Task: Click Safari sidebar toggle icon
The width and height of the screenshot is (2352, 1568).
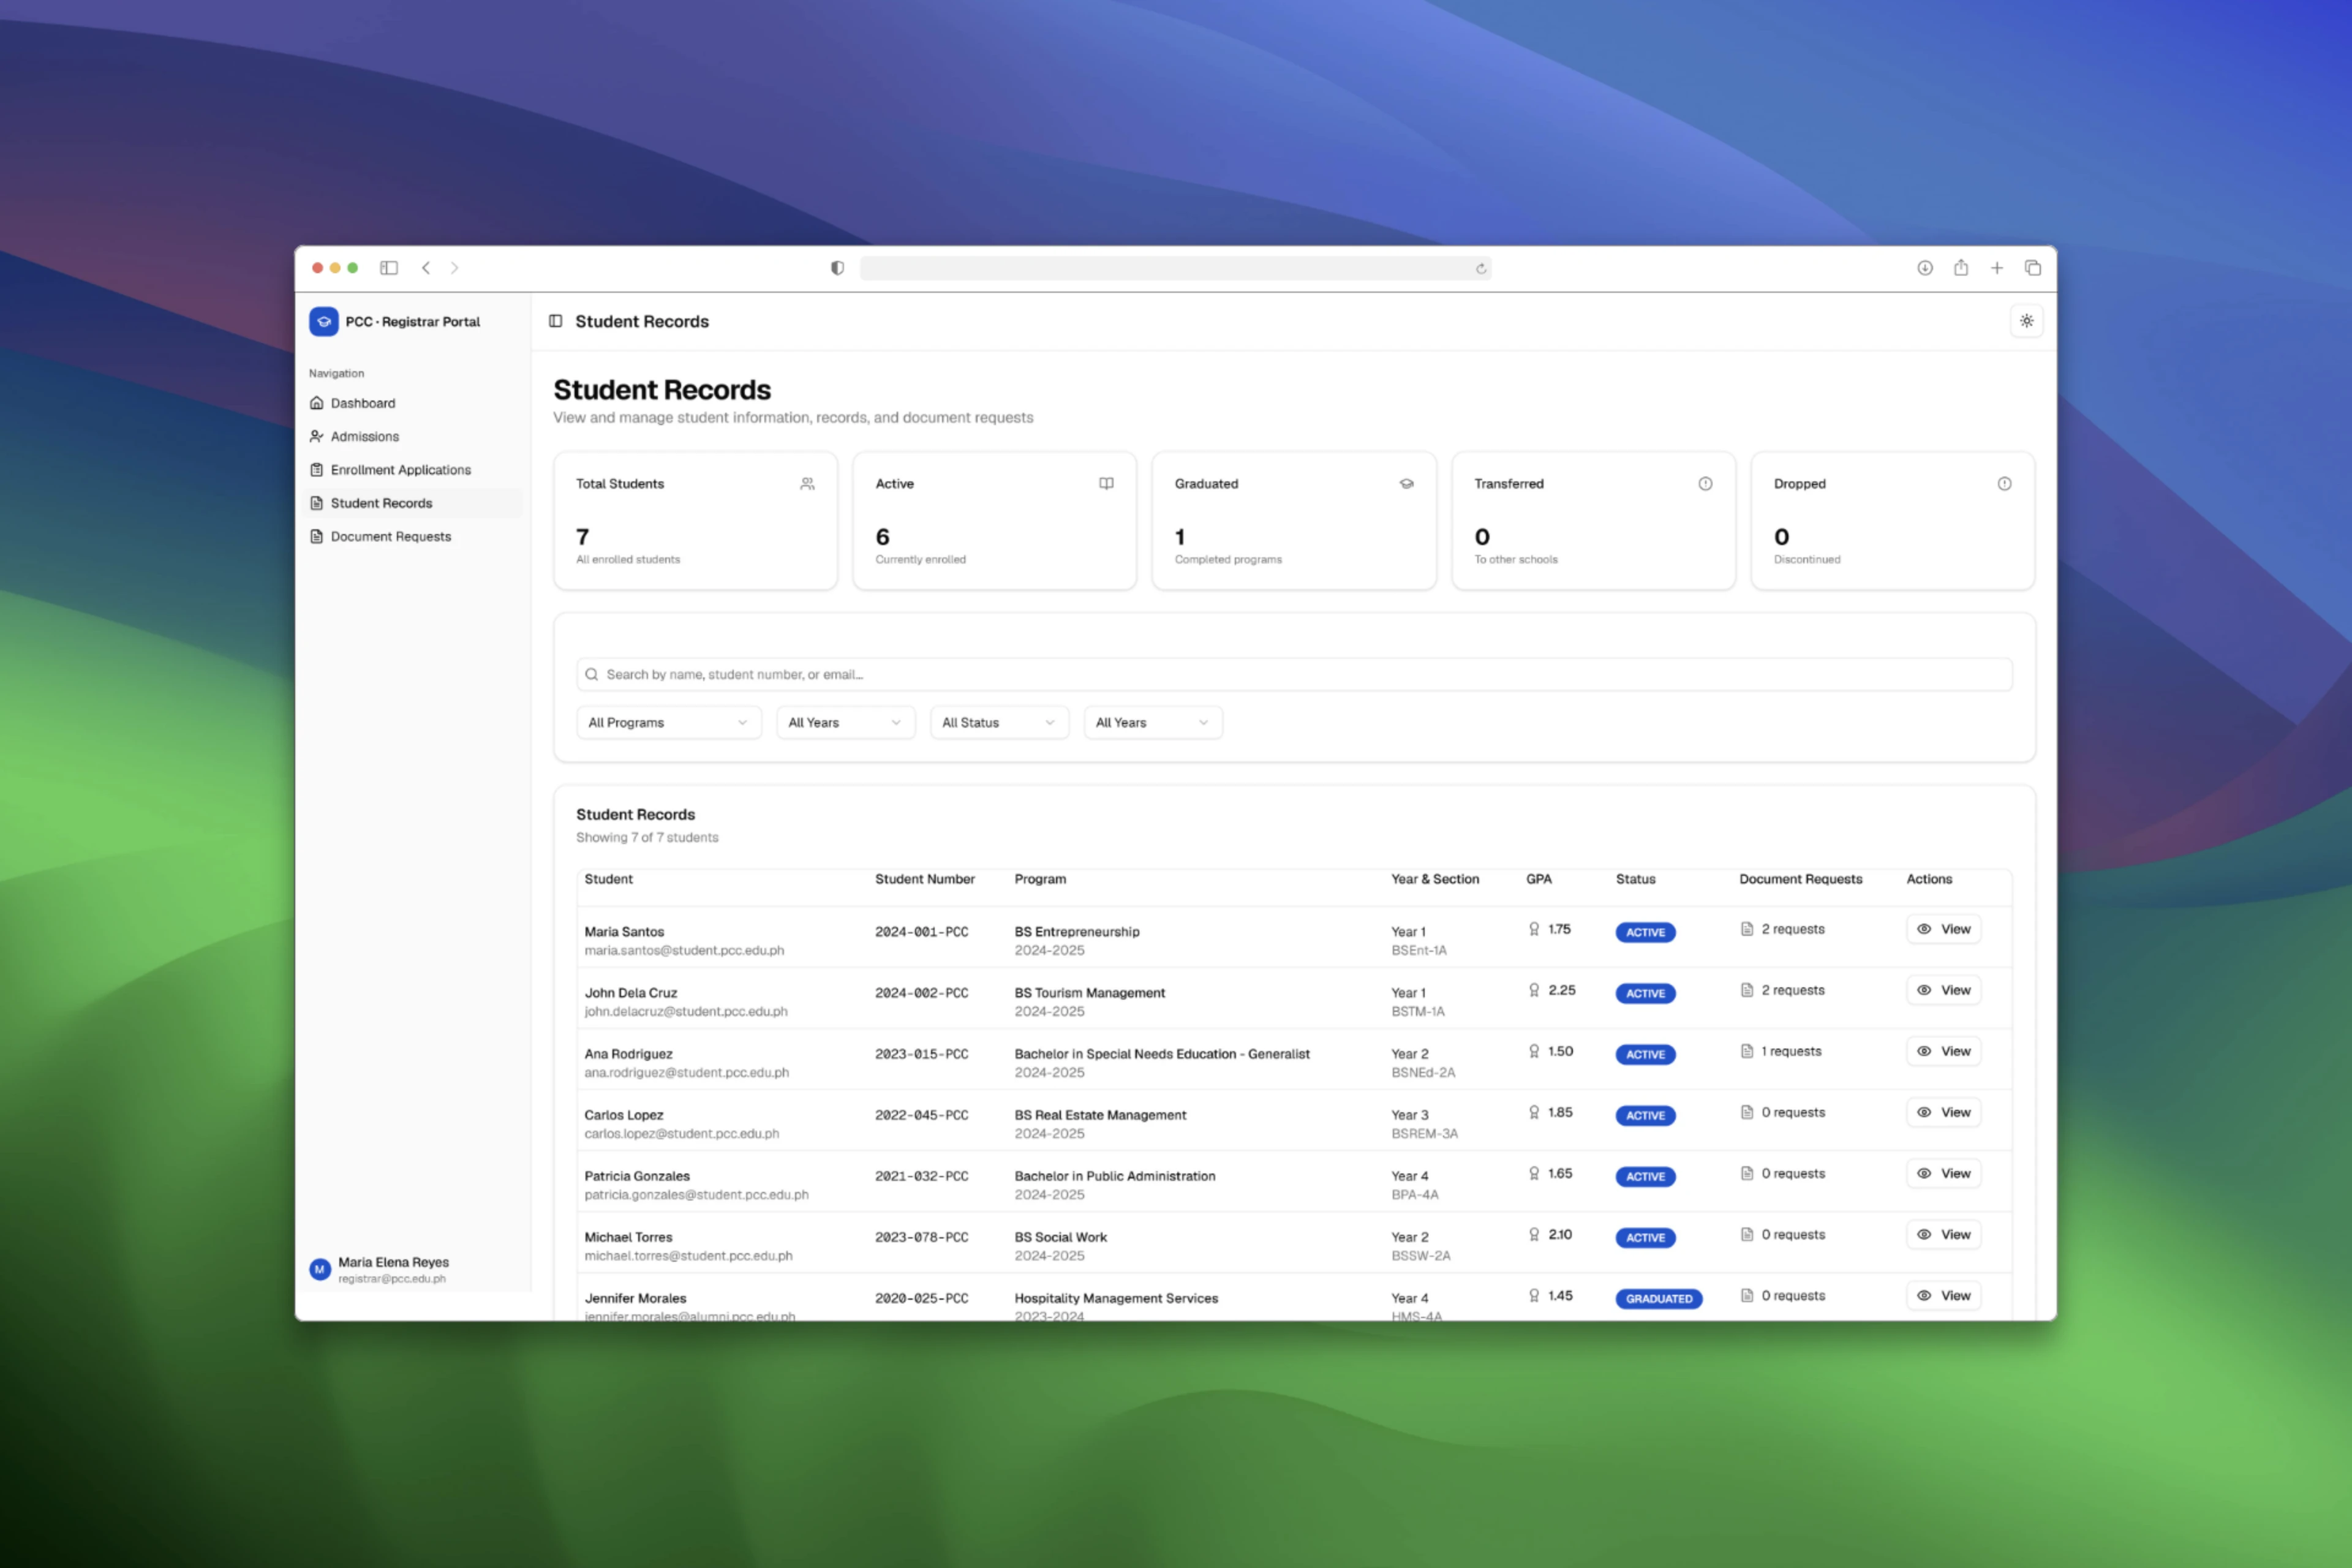Action: click(x=389, y=268)
